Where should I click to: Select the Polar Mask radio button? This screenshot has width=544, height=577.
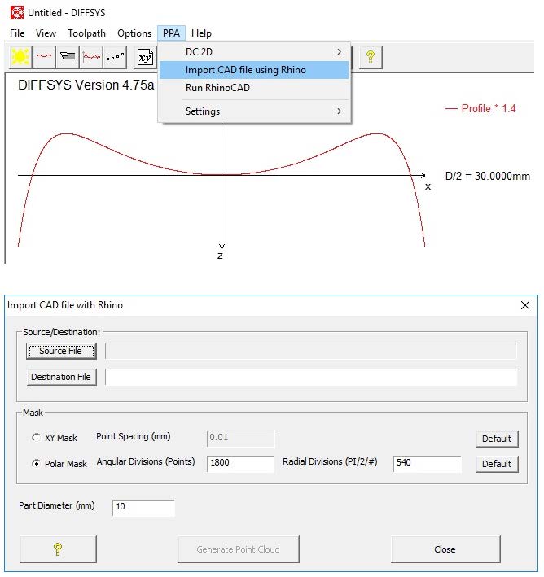tap(36, 463)
